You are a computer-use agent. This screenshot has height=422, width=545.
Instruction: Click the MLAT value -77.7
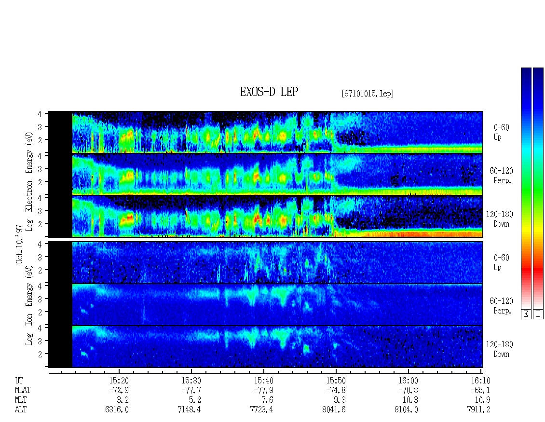(x=191, y=390)
